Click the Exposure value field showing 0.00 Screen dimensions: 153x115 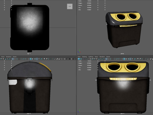(68, 59)
